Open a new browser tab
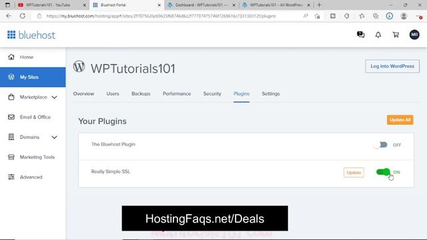 click(319, 5)
